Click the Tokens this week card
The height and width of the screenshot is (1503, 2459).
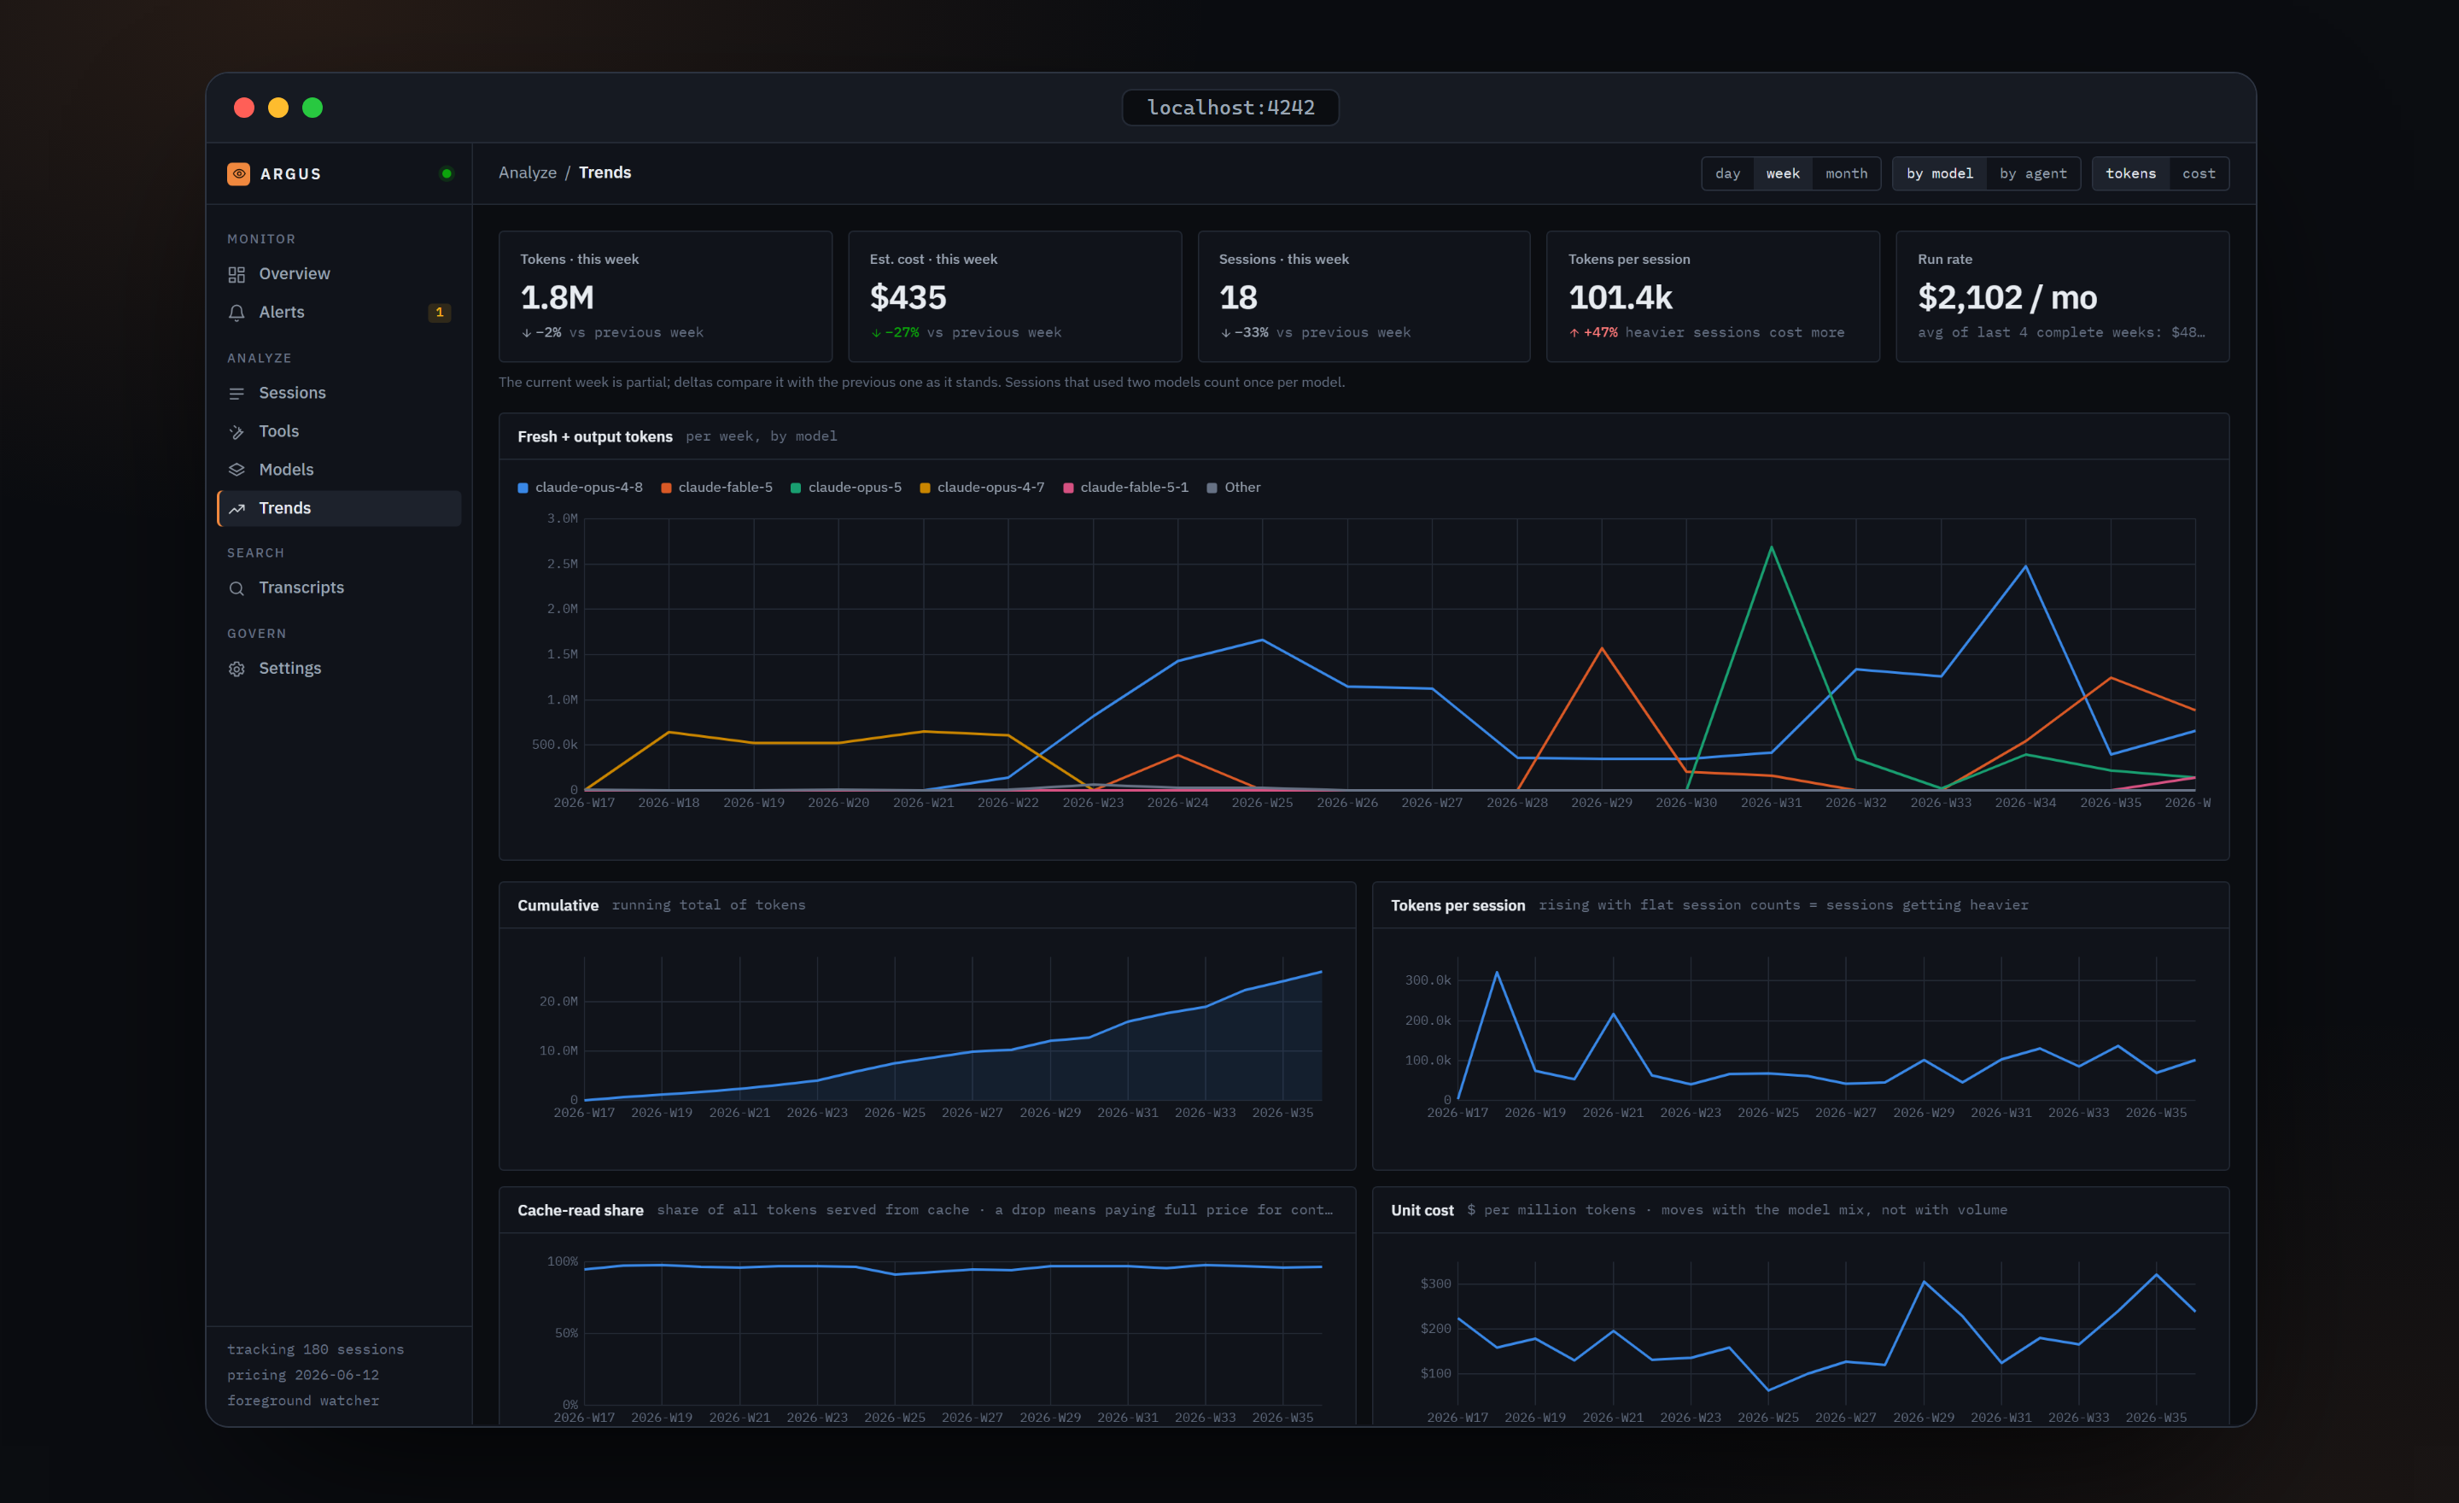coord(666,296)
